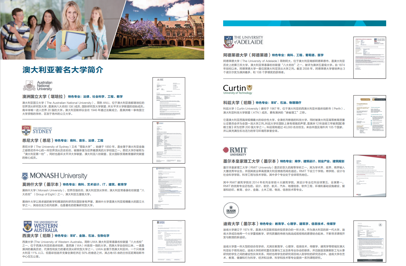Click the RMIT University logo

coord(235,151)
